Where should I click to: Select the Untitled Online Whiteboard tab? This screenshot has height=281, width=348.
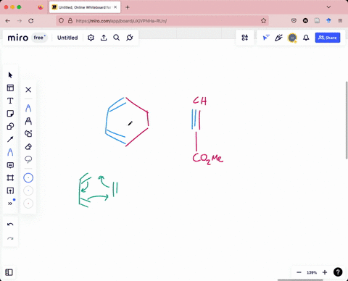(x=85, y=7)
